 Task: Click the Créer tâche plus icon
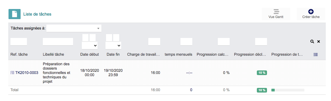[311, 11]
